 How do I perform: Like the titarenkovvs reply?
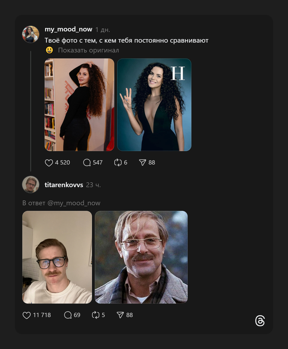[x=27, y=315]
